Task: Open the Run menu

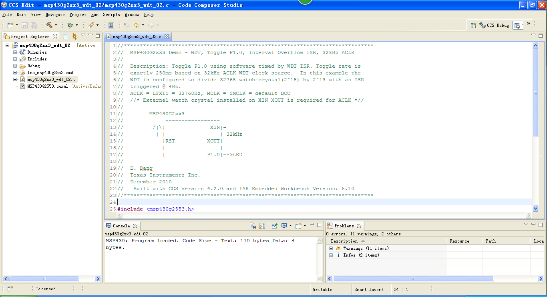Action: pyautogui.click(x=95, y=14)
